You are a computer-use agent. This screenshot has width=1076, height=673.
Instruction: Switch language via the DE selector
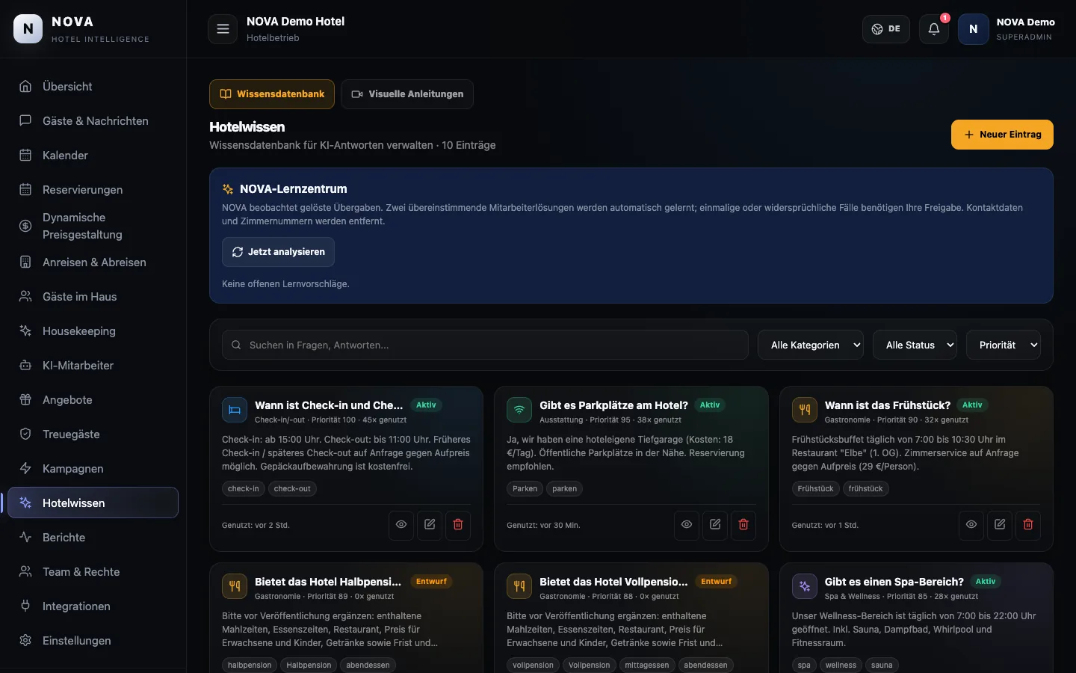[x=886, y=29]
